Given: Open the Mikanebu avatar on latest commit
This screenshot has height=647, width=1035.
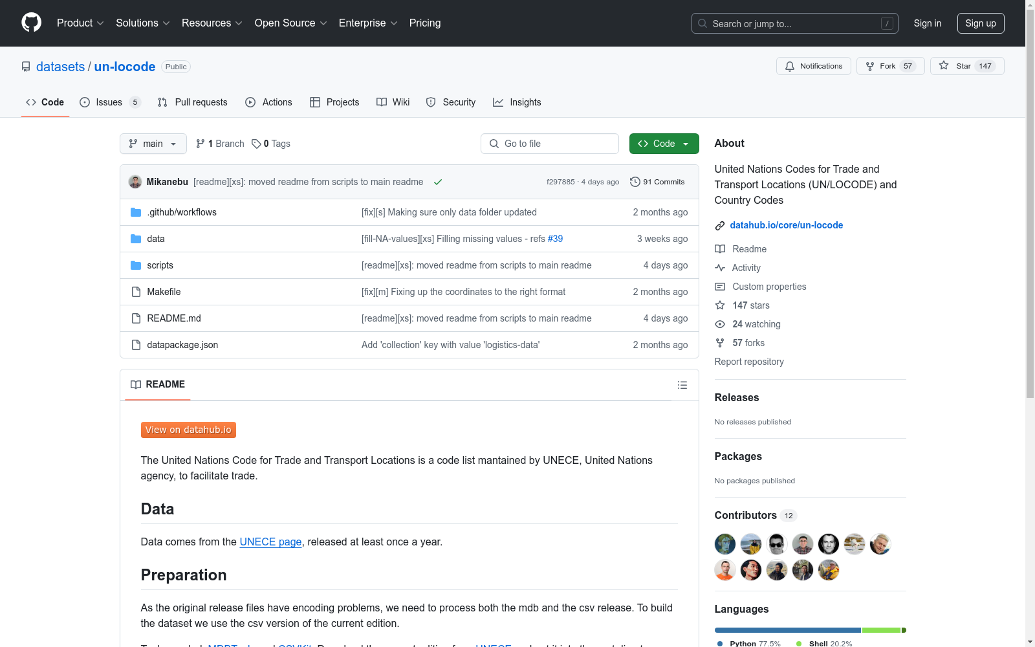Looking at the screenshot, I should [135, 182].
